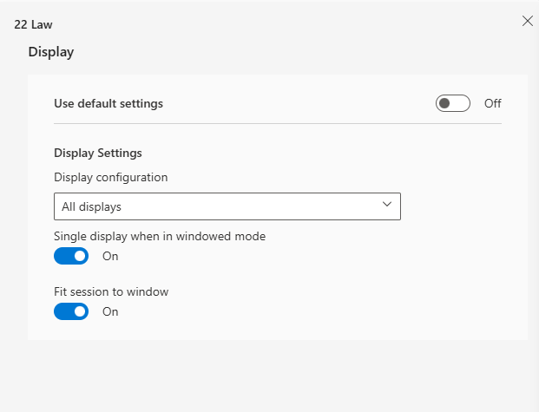Disable Single display when in windowed mode

[x=71, y=256]
